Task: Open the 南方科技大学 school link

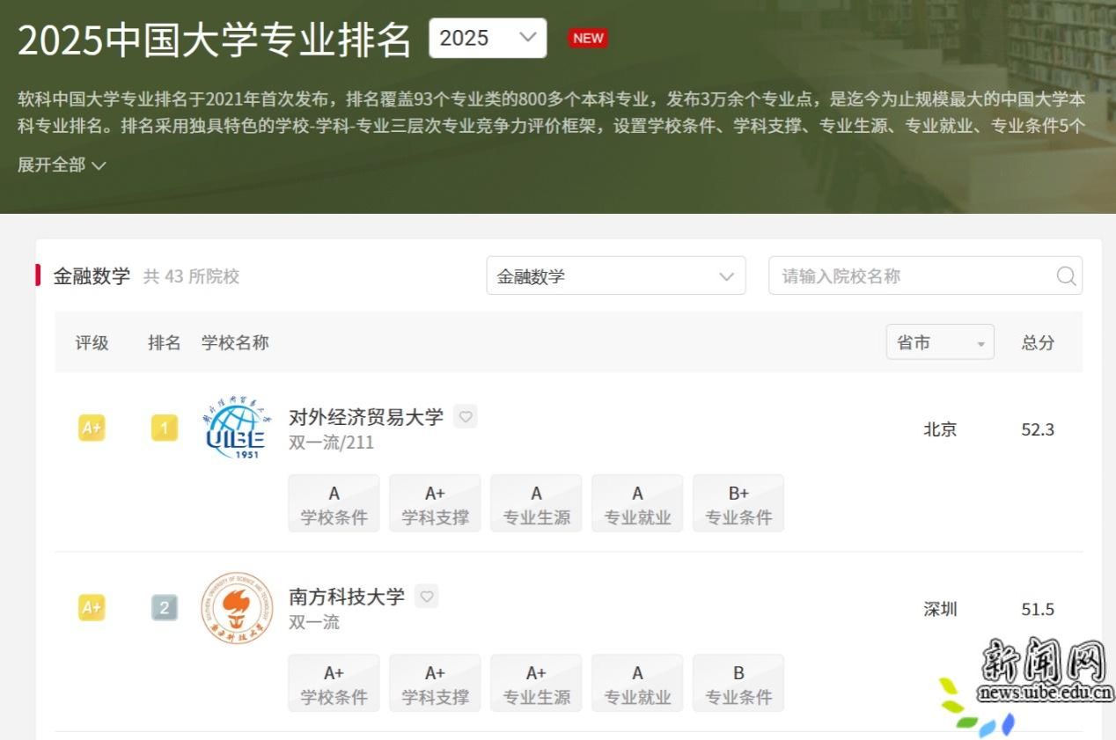Action: point(347,597)
